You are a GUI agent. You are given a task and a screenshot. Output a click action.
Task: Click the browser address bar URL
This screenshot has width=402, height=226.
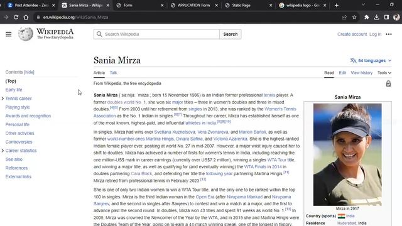[x=75, y=17]
